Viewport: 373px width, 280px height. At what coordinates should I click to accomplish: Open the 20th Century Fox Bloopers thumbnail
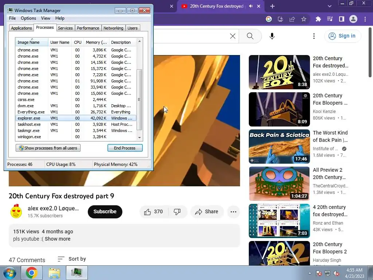tap(279, 109)
